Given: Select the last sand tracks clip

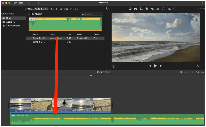Looking at the screenshot, I should point(102,104).
